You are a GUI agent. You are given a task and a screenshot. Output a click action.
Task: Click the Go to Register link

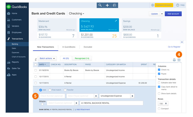174,47
